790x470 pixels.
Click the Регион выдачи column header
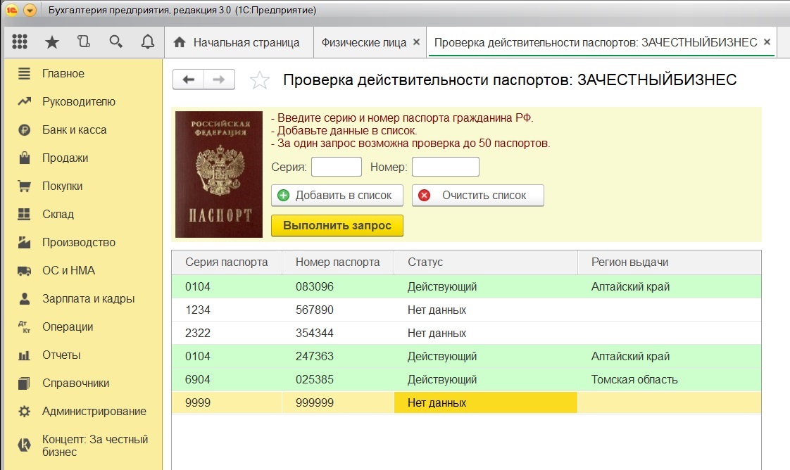(669, 262)
